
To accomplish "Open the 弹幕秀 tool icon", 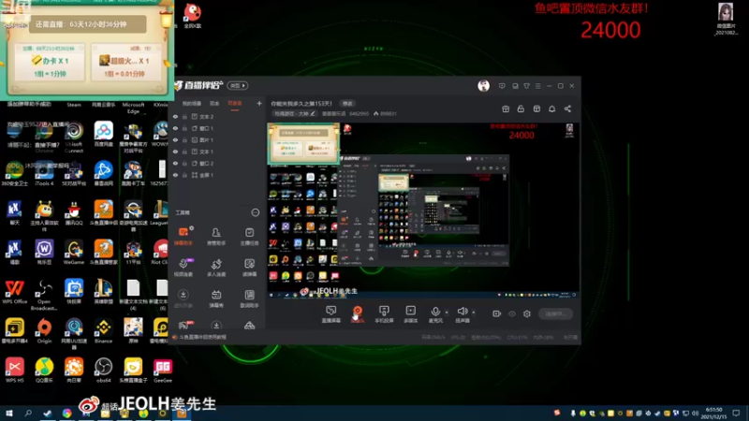I will [216, 298].
